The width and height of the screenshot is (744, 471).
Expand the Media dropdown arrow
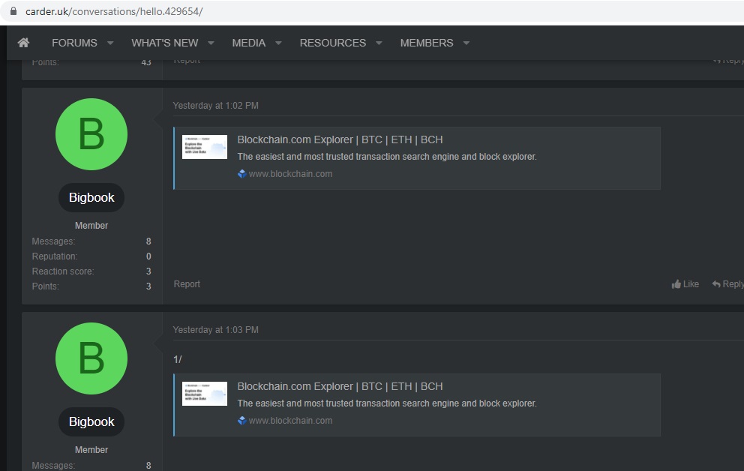click(x=278, y=43)
